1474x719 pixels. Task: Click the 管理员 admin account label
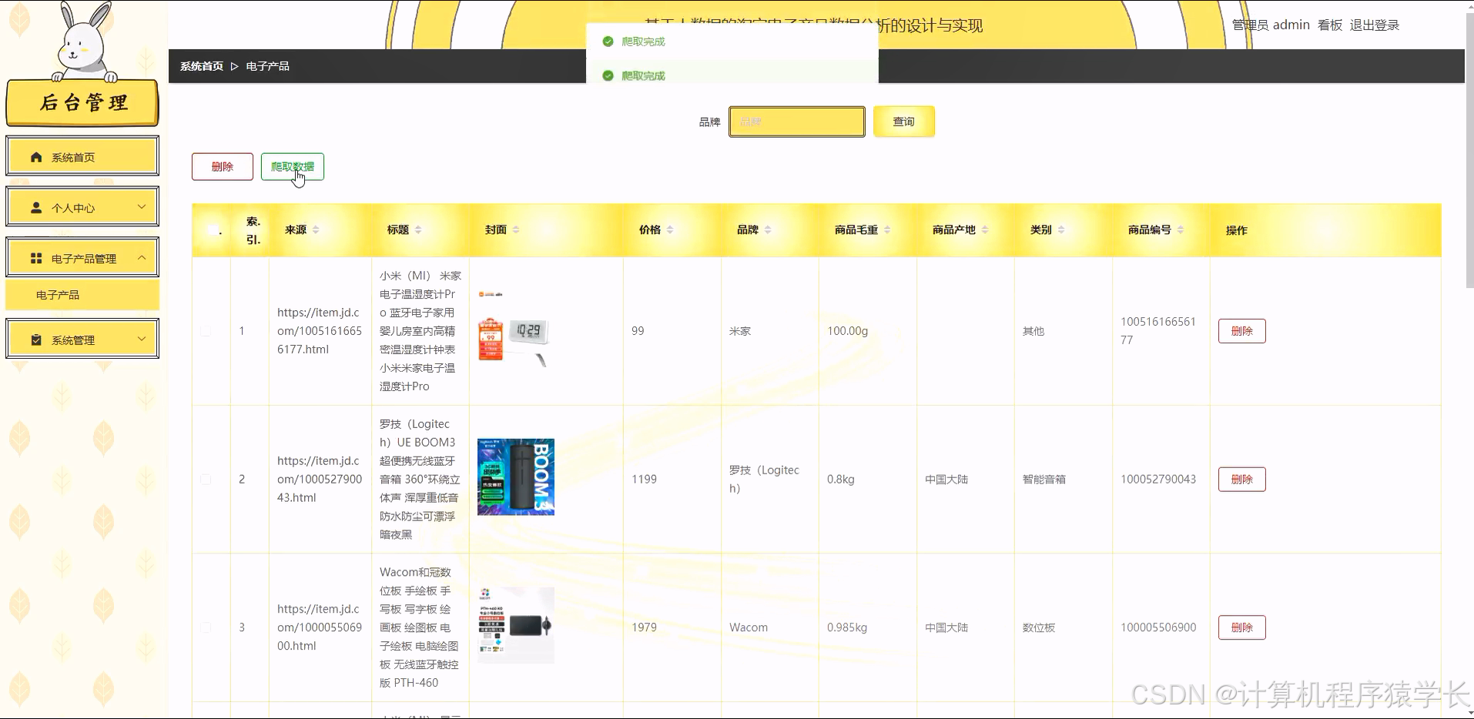point(1271,25)
